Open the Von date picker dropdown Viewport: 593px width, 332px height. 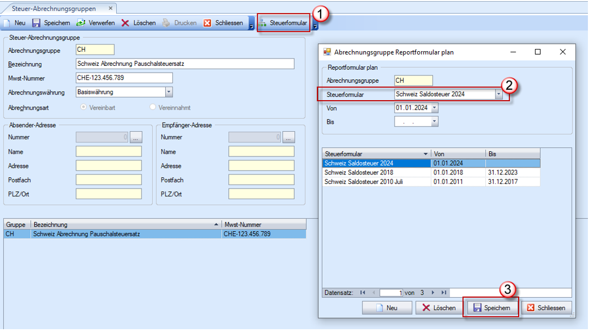(x=434, y=108)
